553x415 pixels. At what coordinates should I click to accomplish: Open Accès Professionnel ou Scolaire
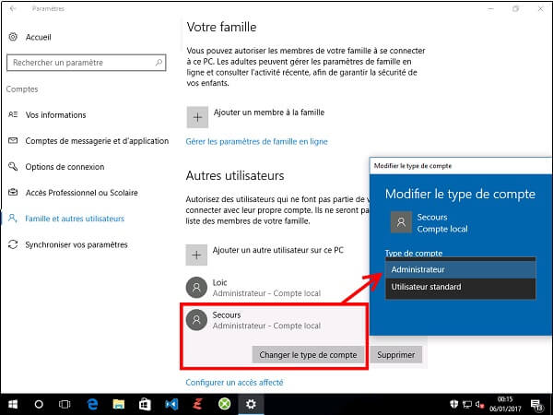point(81,193)
